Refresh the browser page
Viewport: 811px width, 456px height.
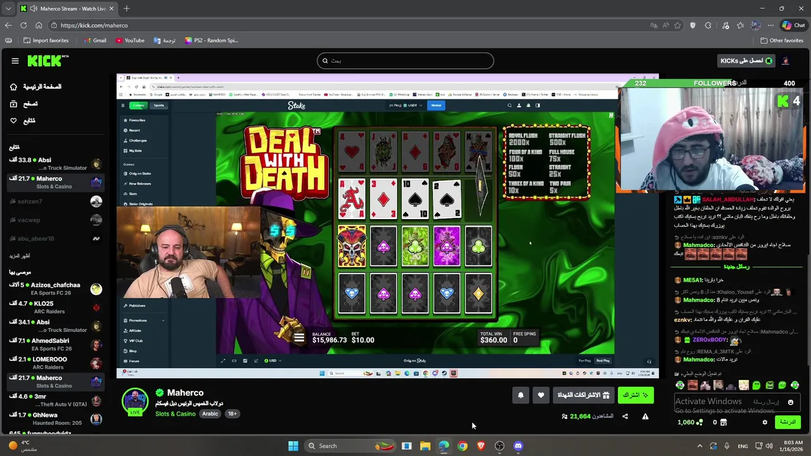23,25
